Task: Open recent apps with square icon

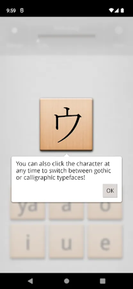Action: 103,281
